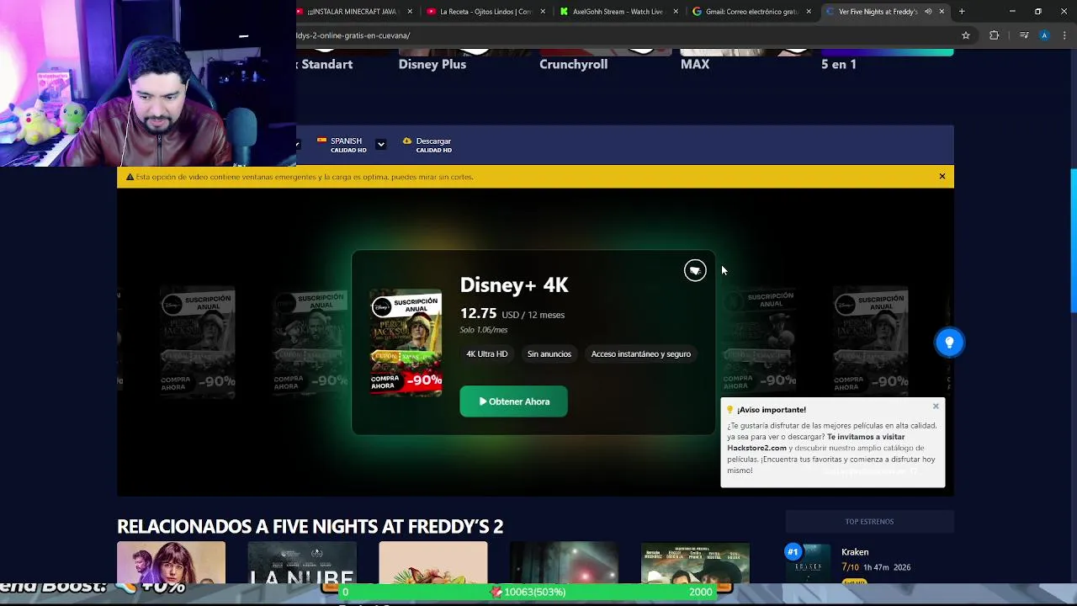Click the address bar URL

pyautogui.click(x=353, y=35)
